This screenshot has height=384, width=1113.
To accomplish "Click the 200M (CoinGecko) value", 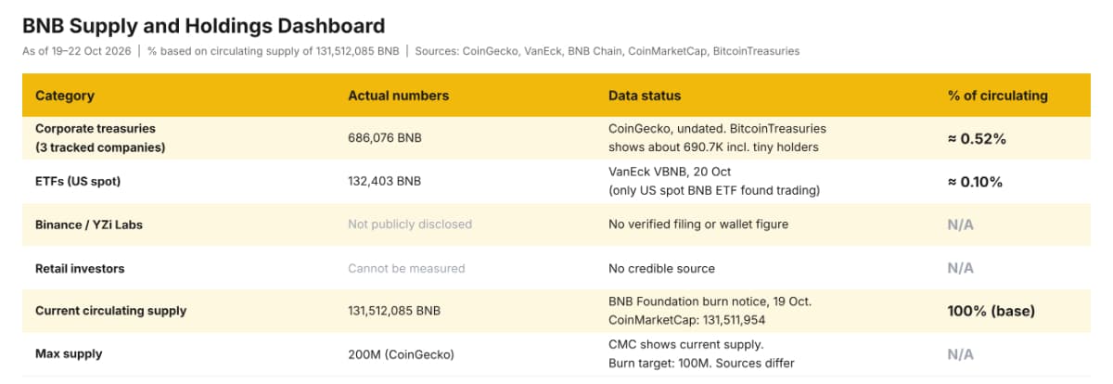I will 400,354.
